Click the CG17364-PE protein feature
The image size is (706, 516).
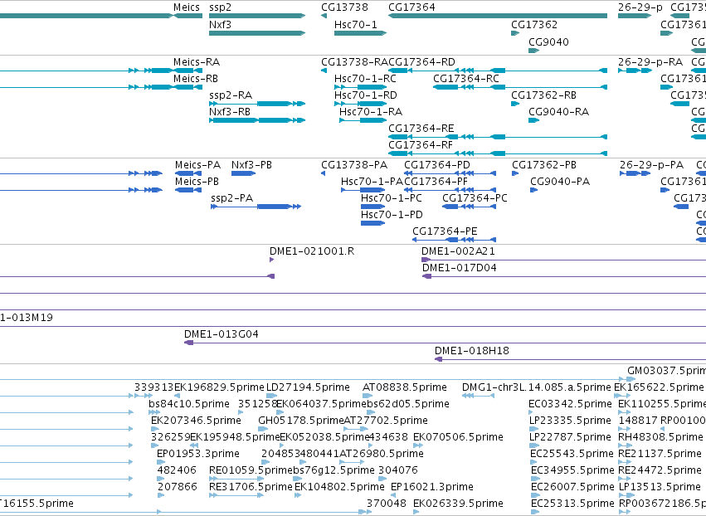(x=455, y=240)
